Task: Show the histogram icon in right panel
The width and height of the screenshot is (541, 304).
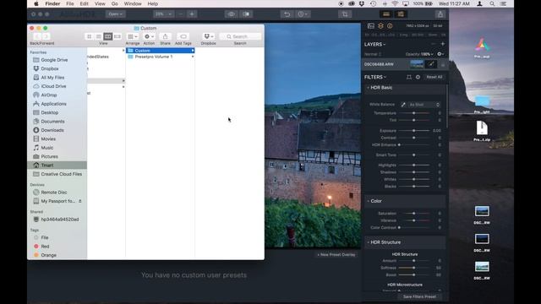Action: point(371,26)
